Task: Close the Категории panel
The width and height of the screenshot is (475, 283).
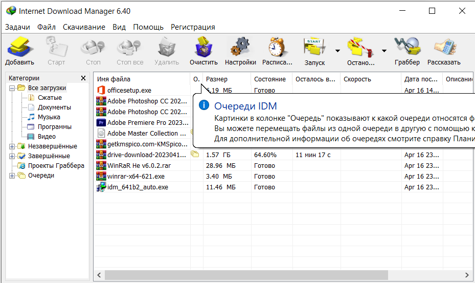Action: pyautogui.click(x=83, y=78)
